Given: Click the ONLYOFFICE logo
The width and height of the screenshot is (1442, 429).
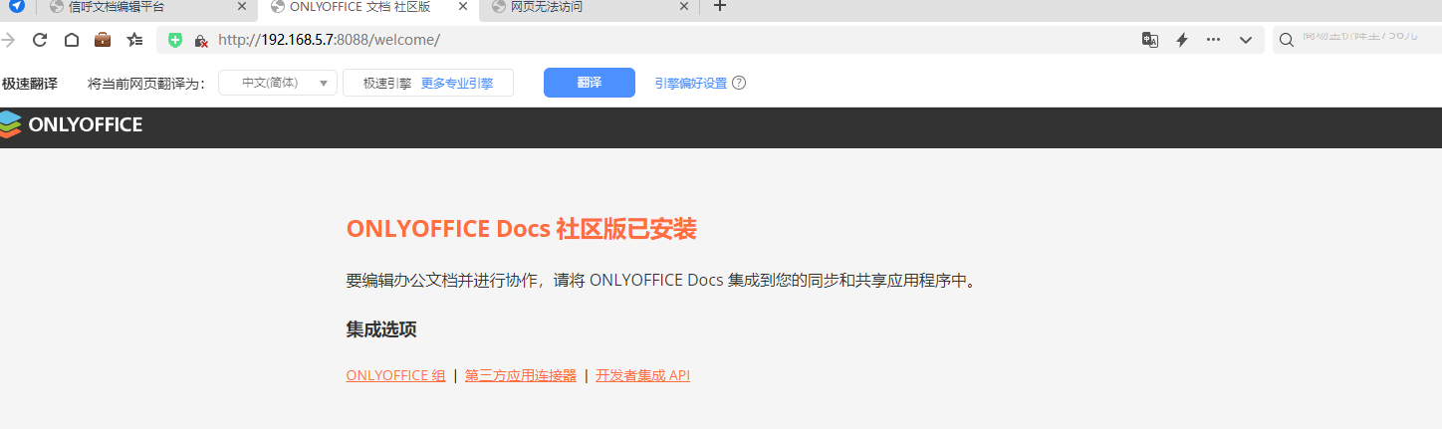Looking at the screenshot, I should point(72,124).
